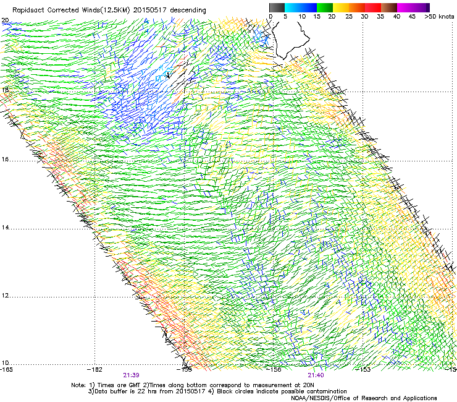Click the yellow 20-25 knots legend swatch
This screenshot has width=457, height=402.
click(341, 7)
